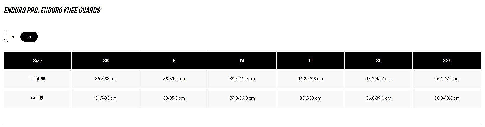Click the Thigh info icon
The width and height of the screenshot is (485, 127).
pyautogui.click(x=43, y=79)
